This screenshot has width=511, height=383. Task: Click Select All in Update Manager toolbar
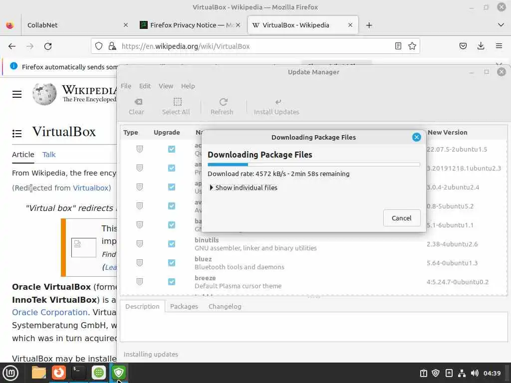176,107
